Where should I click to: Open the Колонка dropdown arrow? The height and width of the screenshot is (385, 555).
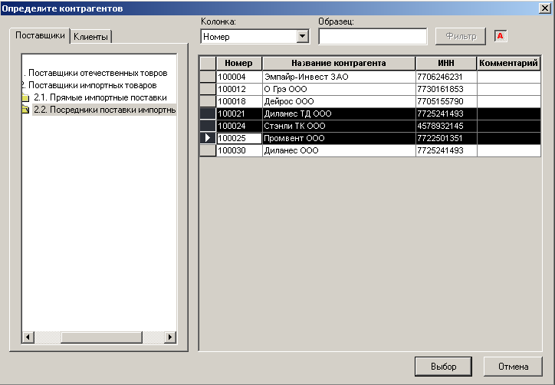(303, 36)
